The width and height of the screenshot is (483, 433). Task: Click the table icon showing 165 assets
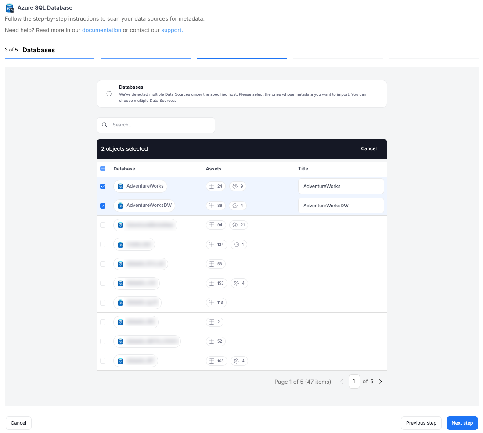212,361
